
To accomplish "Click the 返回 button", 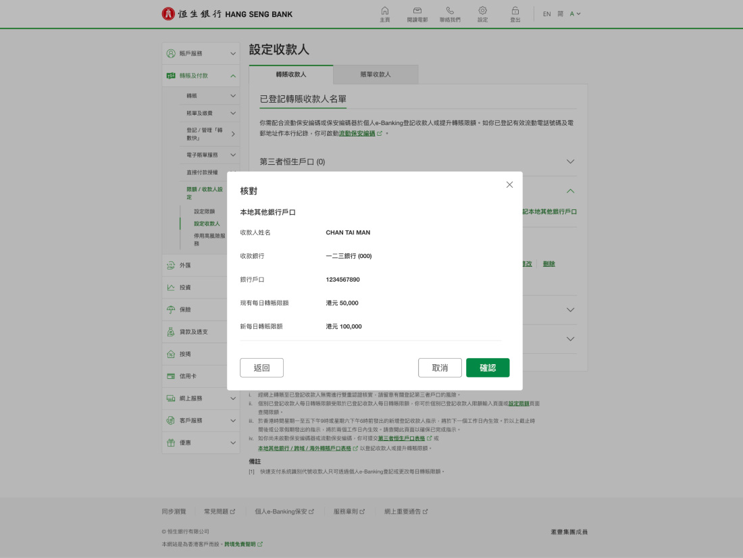I will coord(261,367).
